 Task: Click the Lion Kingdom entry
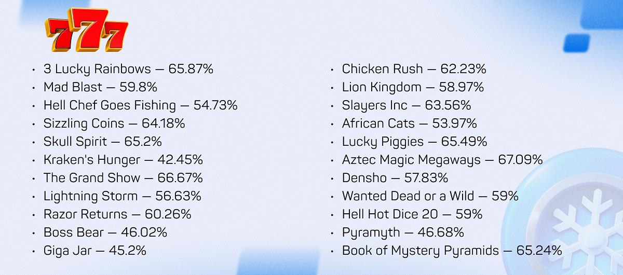(x=413, y=87)
